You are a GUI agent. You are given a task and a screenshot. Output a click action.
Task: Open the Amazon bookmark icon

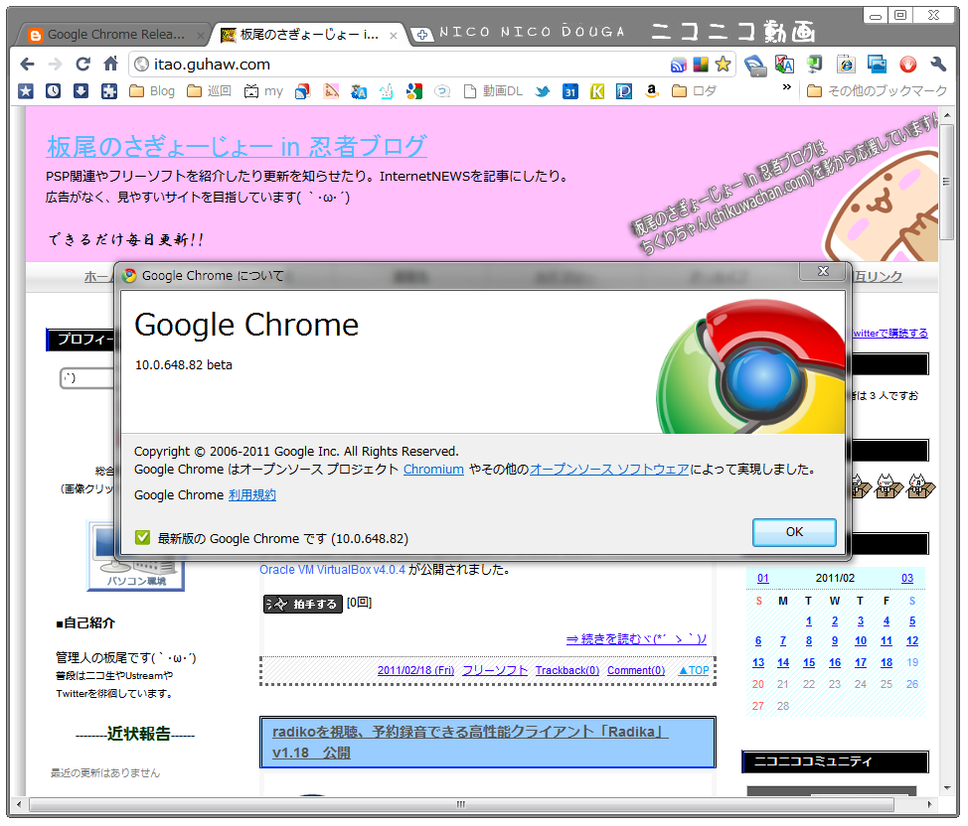(x=651, y=91)
